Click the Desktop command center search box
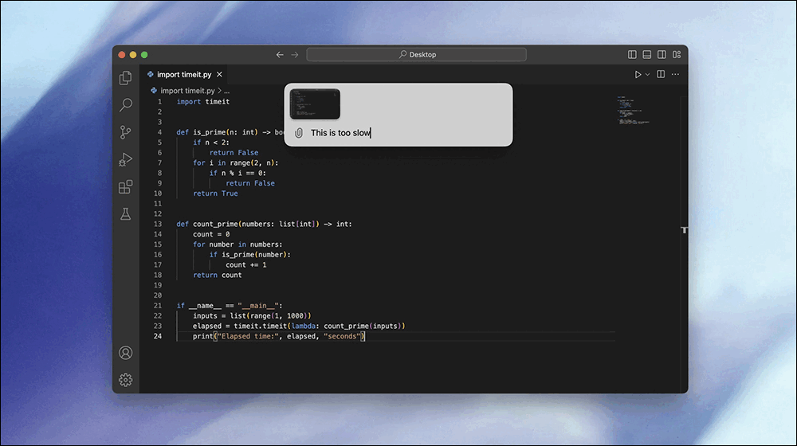 416,54
